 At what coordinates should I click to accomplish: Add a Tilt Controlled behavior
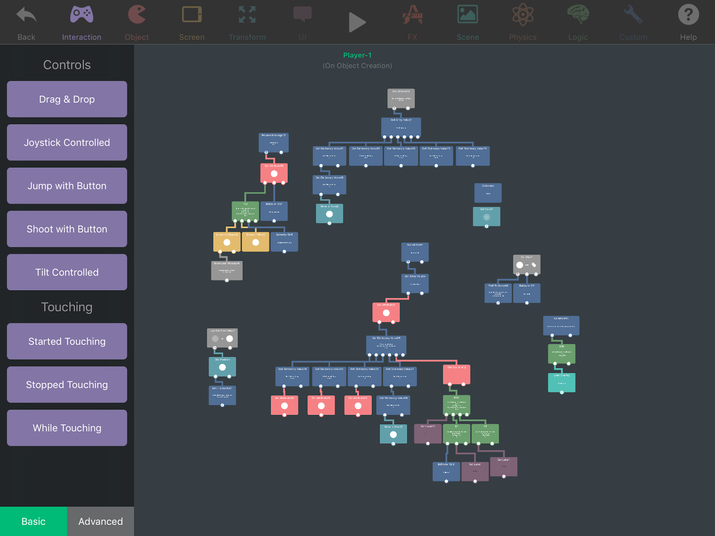tap(67, 272)
